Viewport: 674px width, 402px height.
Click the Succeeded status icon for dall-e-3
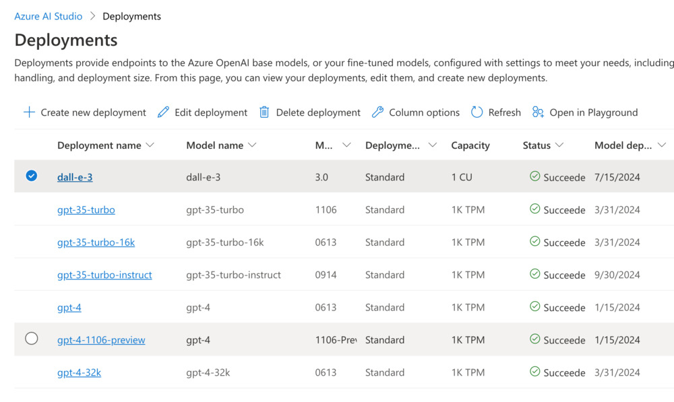click(x=534, y=176)
